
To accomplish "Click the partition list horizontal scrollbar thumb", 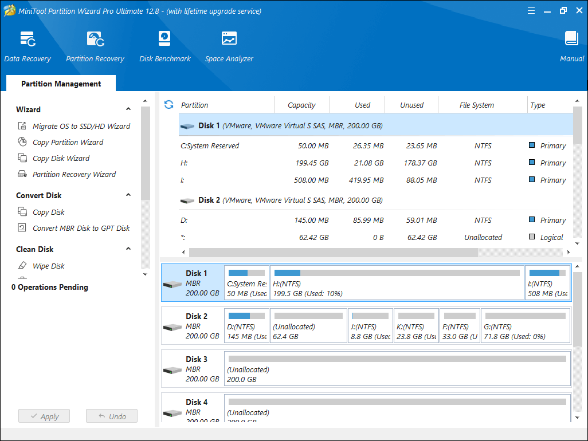I will [334, 252].
